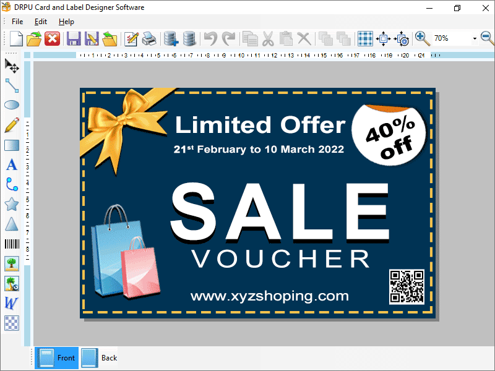
Task: Switch to the Front side tab
Action: pyautogui.click(x=56, y=358)
